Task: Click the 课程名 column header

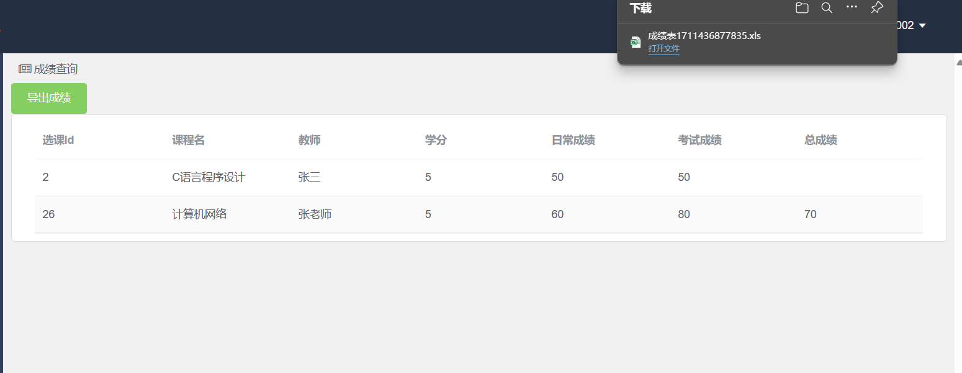Action: click(x=188, y=140)
